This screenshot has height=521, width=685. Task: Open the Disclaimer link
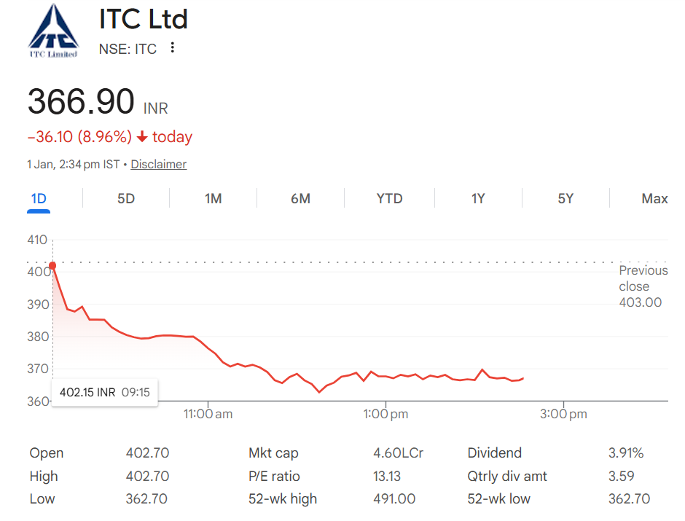pyautogui.click(x=159, y=164)
